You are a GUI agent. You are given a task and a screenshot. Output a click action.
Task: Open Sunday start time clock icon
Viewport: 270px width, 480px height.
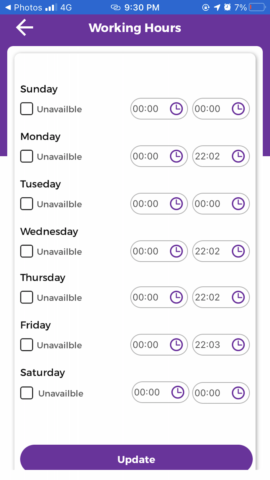176,109
